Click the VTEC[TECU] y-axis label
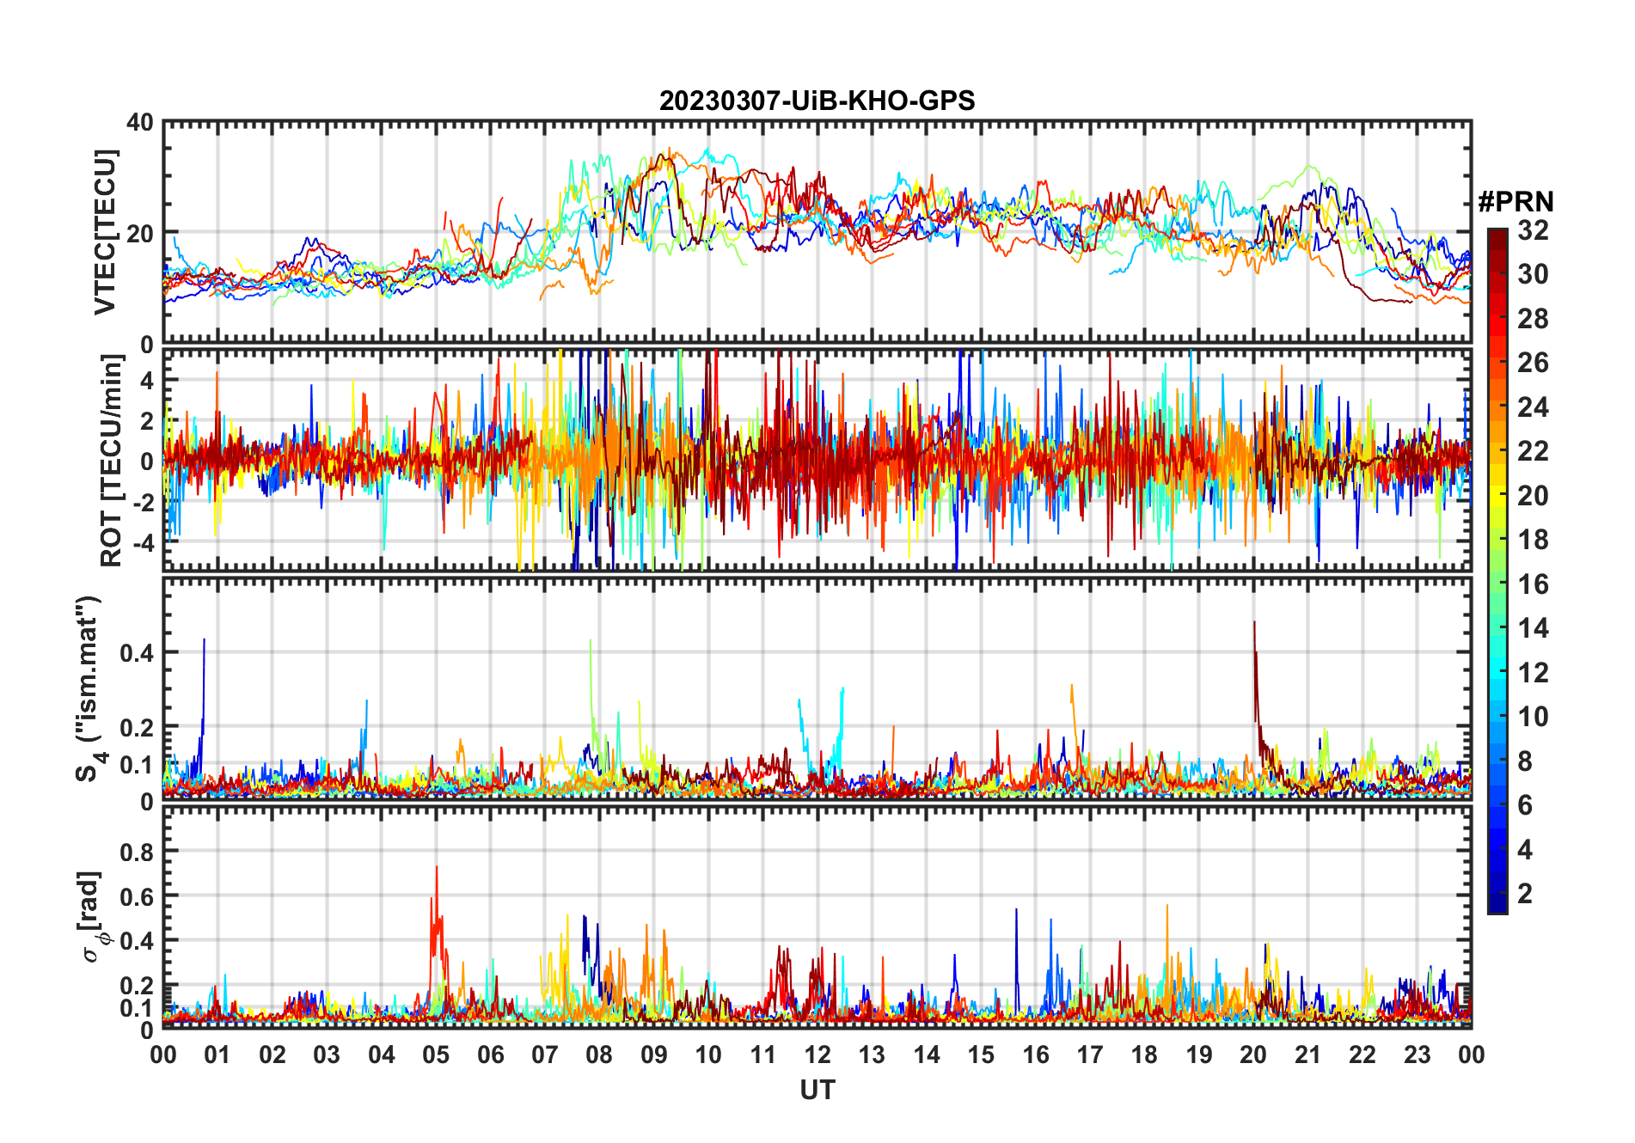The height and width of the screenshot is (1143, 1635). tap(105, 233)
